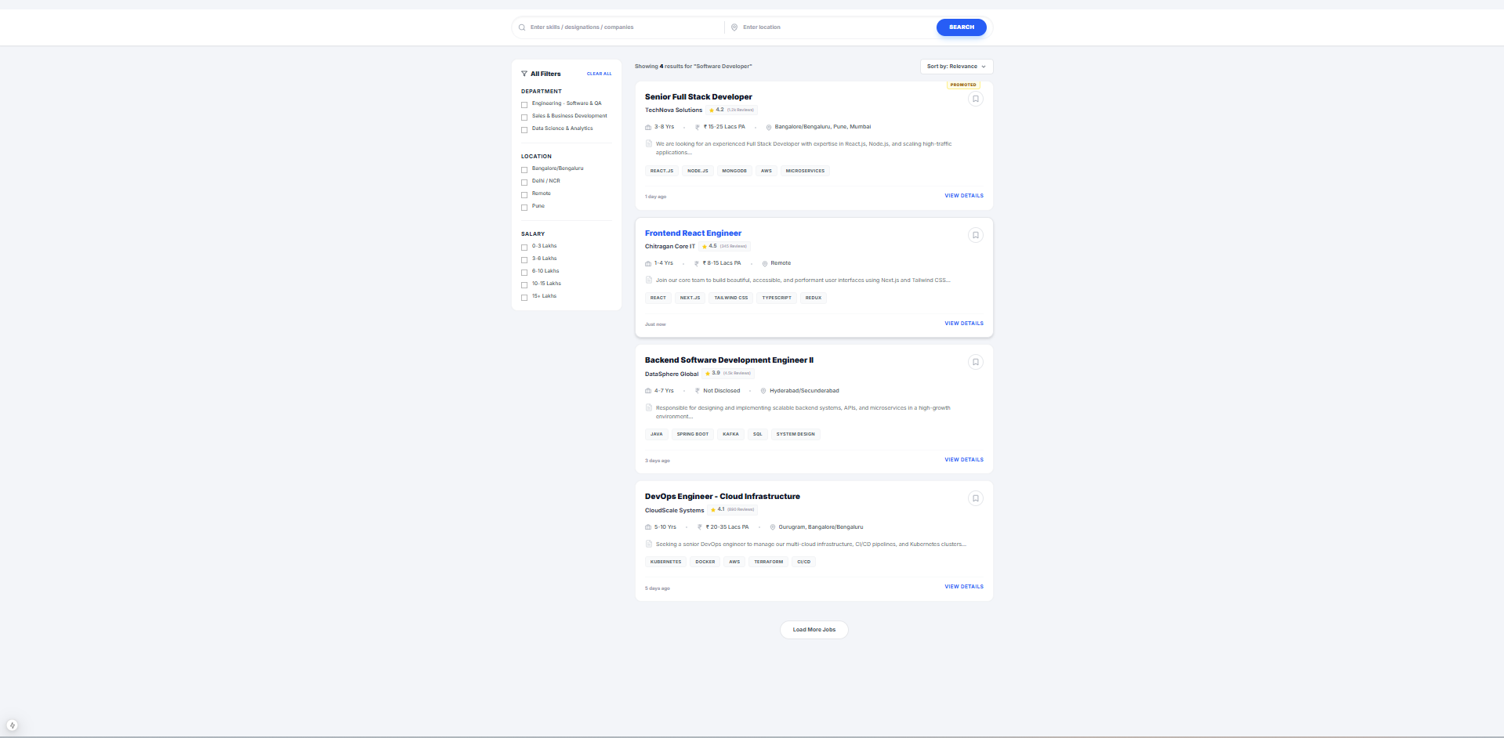Focus the skills / designations / companies field
1504x738 pixels.
click(624, 27)
